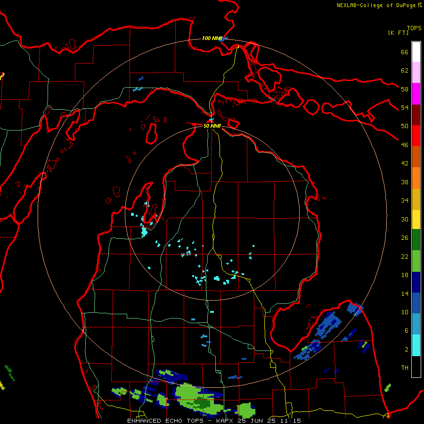Image resolution: width=424 pixels, height=424 pixels.
Task: Click the legend value '46'
Action: [405, 145]
